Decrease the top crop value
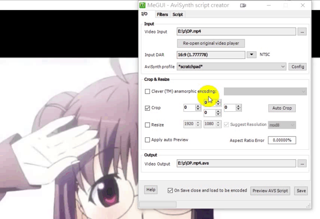Image resolution: width=320 pixels, height=219 pixels. [218, 104]
